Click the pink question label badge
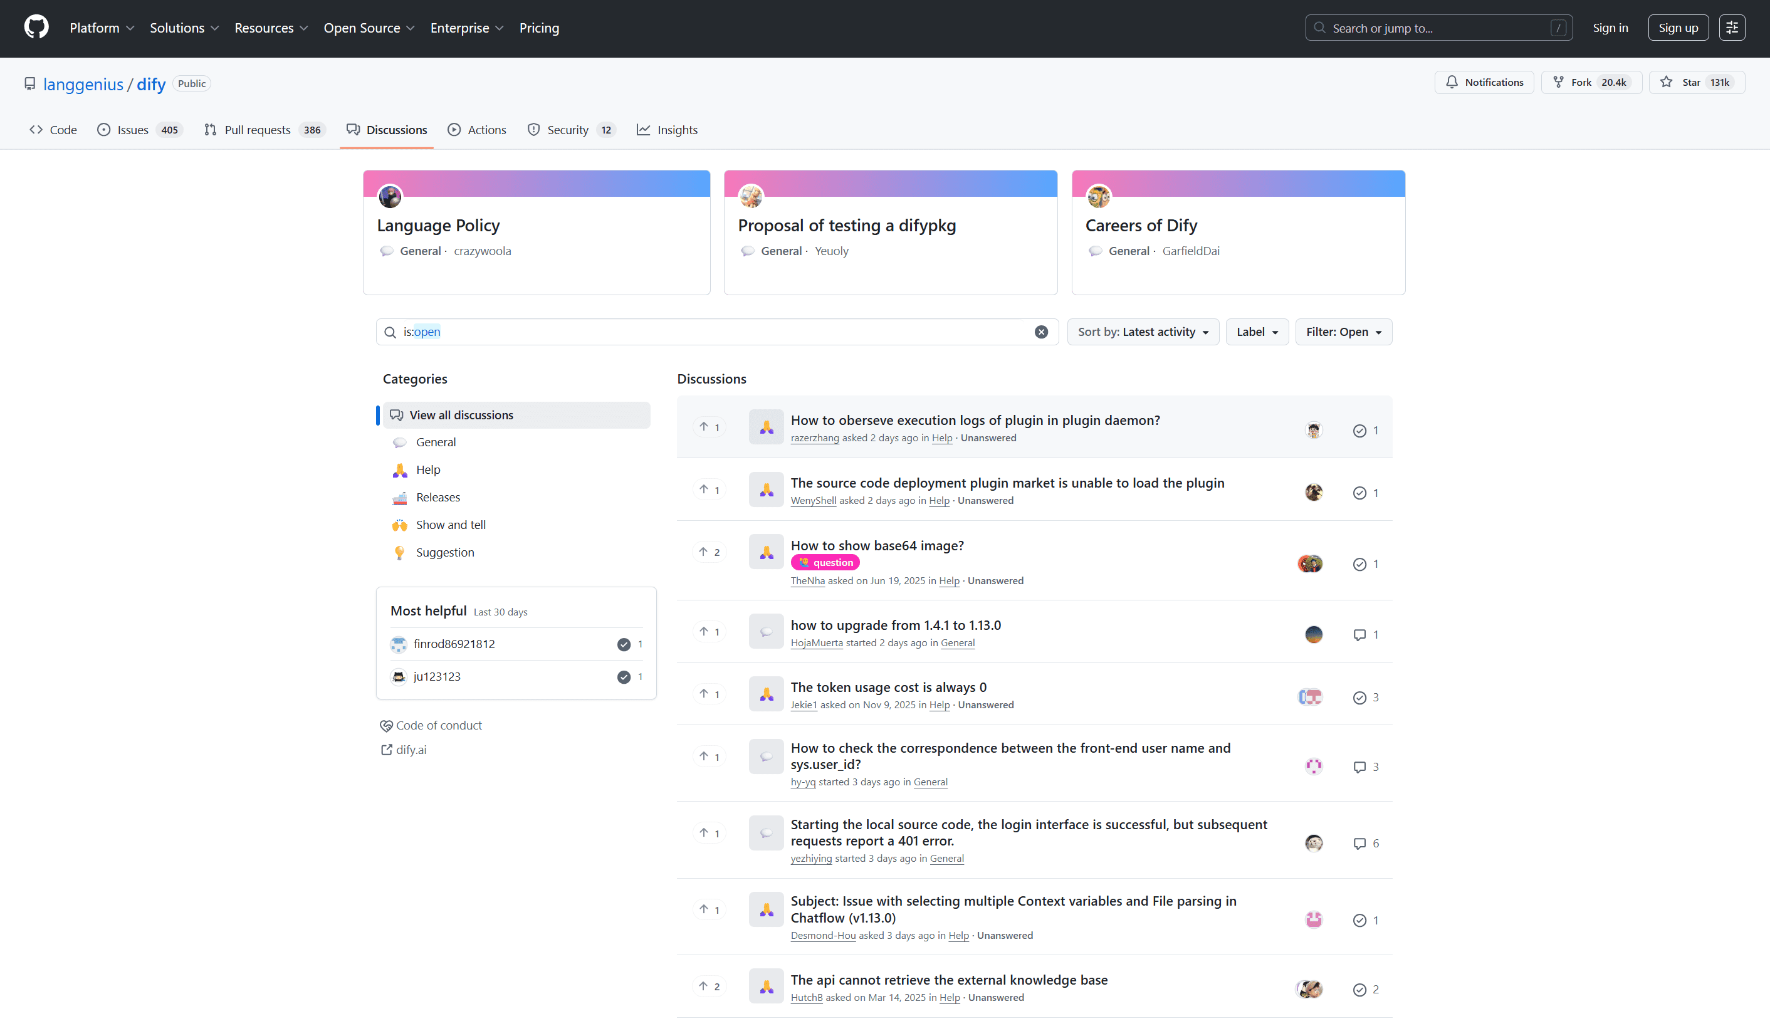Image resolution: width=1770 pixels, height=1031 pixels. (x=825, y=563)
